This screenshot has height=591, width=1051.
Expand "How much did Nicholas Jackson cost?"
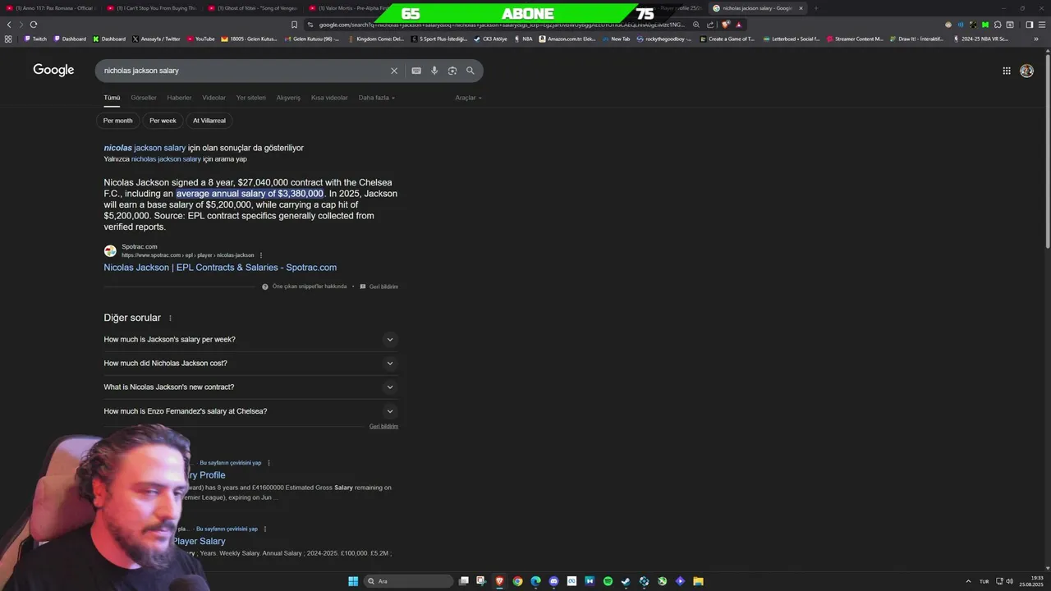pos(250,363)
